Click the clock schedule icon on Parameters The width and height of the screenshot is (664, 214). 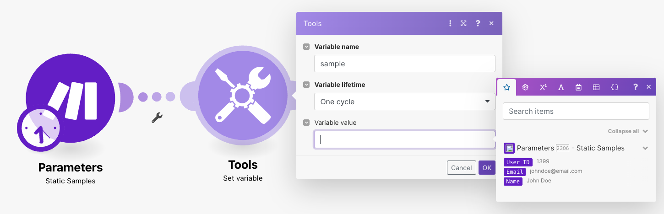(39, 130)
